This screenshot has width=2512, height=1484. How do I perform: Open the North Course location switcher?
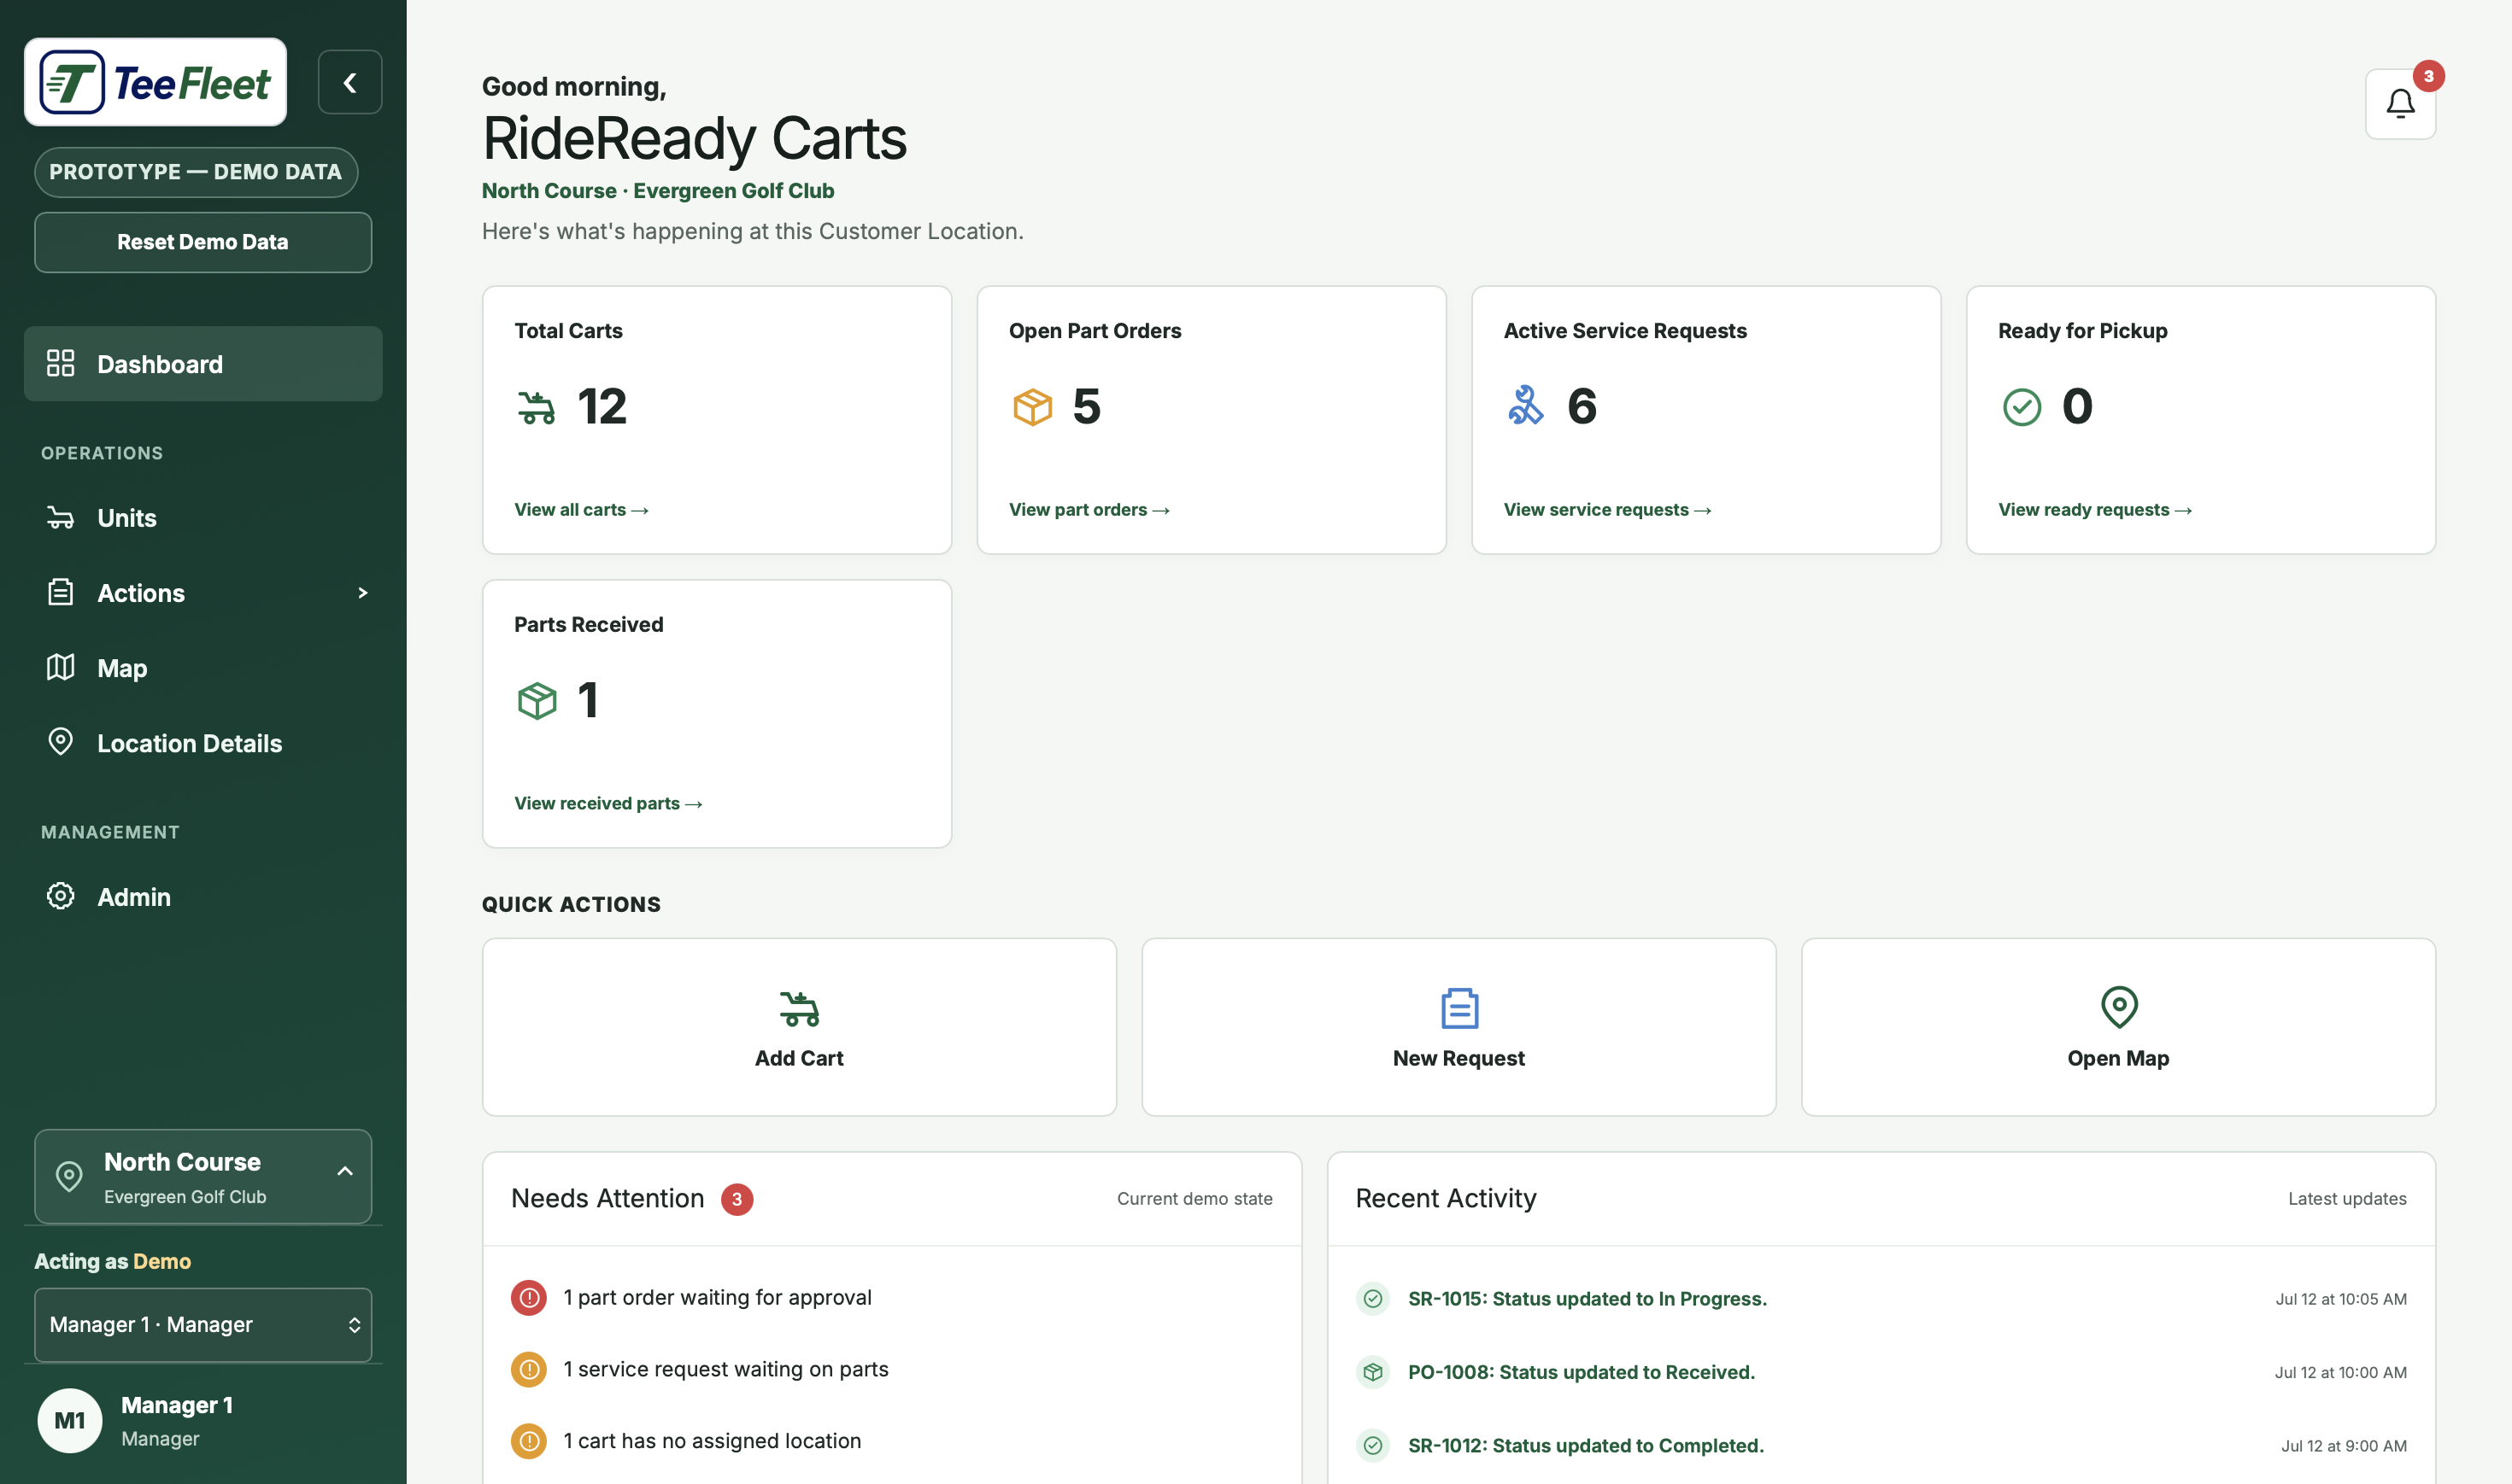click(x=203, y=1177)
